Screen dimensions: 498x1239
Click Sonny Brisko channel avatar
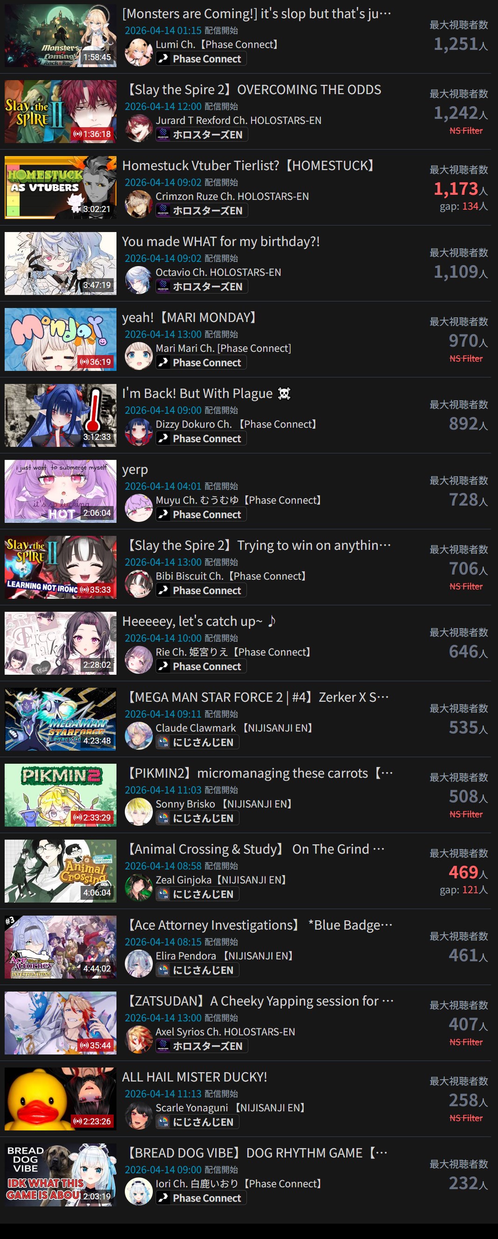click(138, 811)
